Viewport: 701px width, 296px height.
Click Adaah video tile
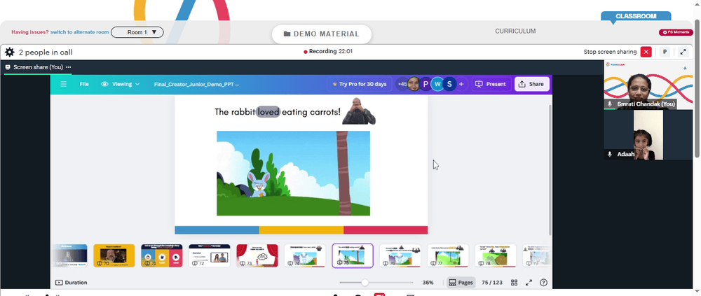[648, 135]
